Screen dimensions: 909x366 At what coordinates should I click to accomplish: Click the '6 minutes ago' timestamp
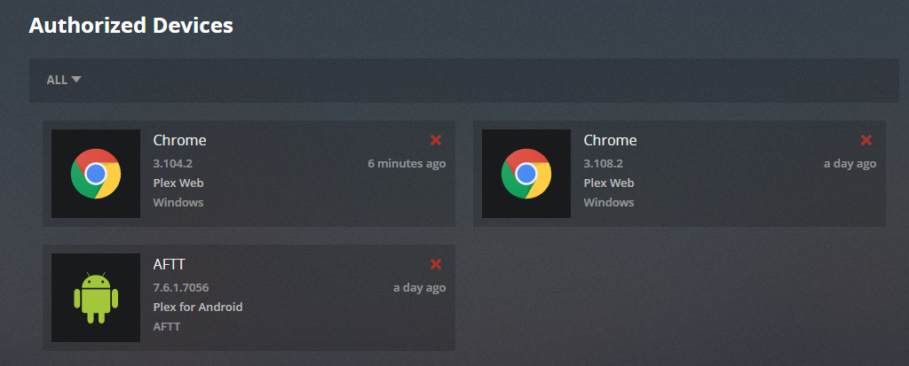click(x=407, y=163)
